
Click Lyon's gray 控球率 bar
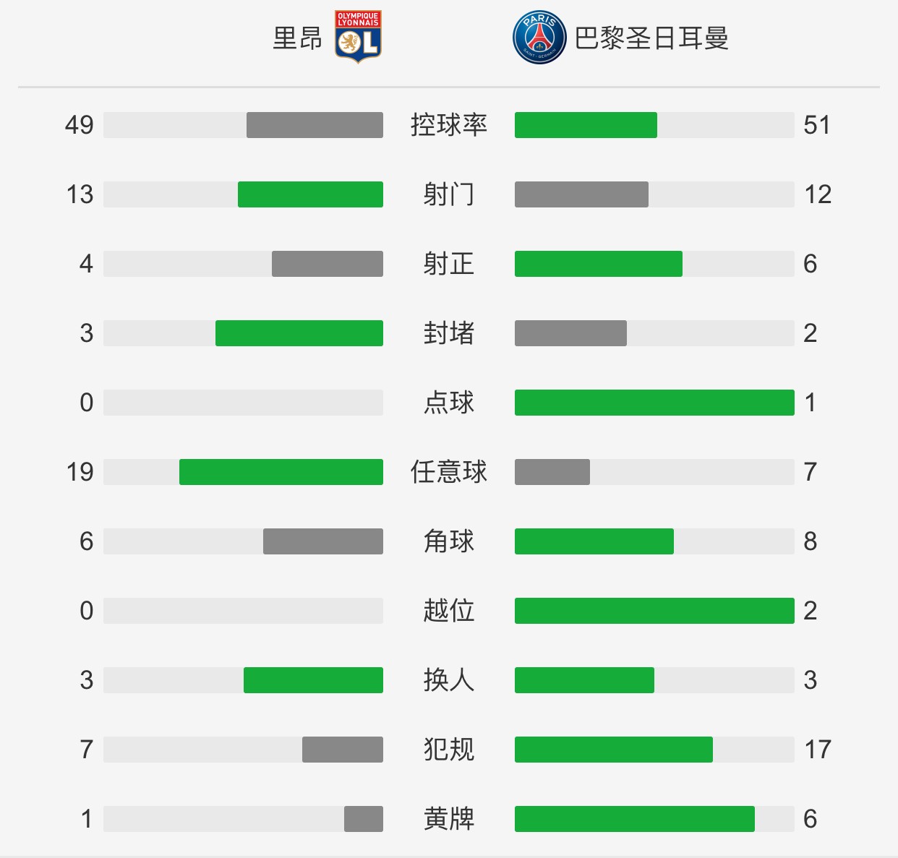click(315, 125)
